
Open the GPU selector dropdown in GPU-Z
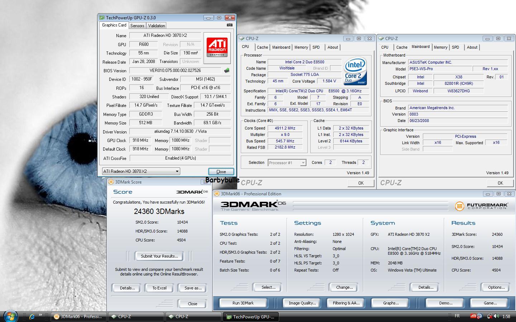click(x=141, y=171)
